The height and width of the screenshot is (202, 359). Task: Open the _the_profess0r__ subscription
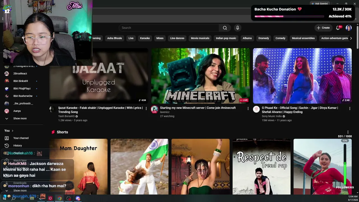point(23,104)
